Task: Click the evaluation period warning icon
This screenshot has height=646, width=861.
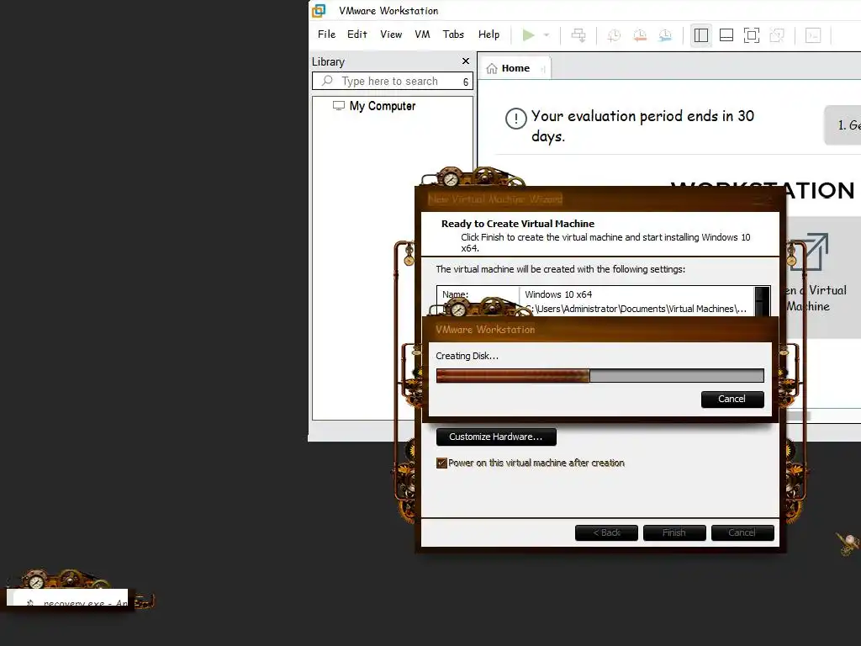Action: (516, 119)
